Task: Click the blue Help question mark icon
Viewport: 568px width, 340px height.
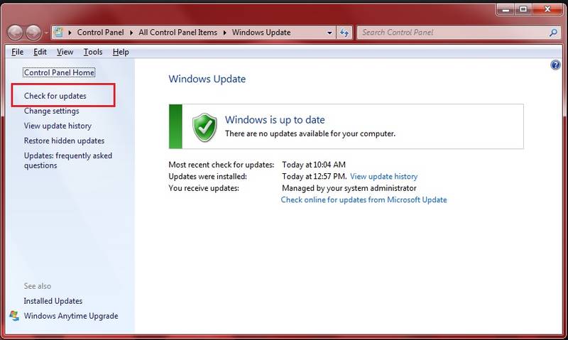Action: click(555, 65)
